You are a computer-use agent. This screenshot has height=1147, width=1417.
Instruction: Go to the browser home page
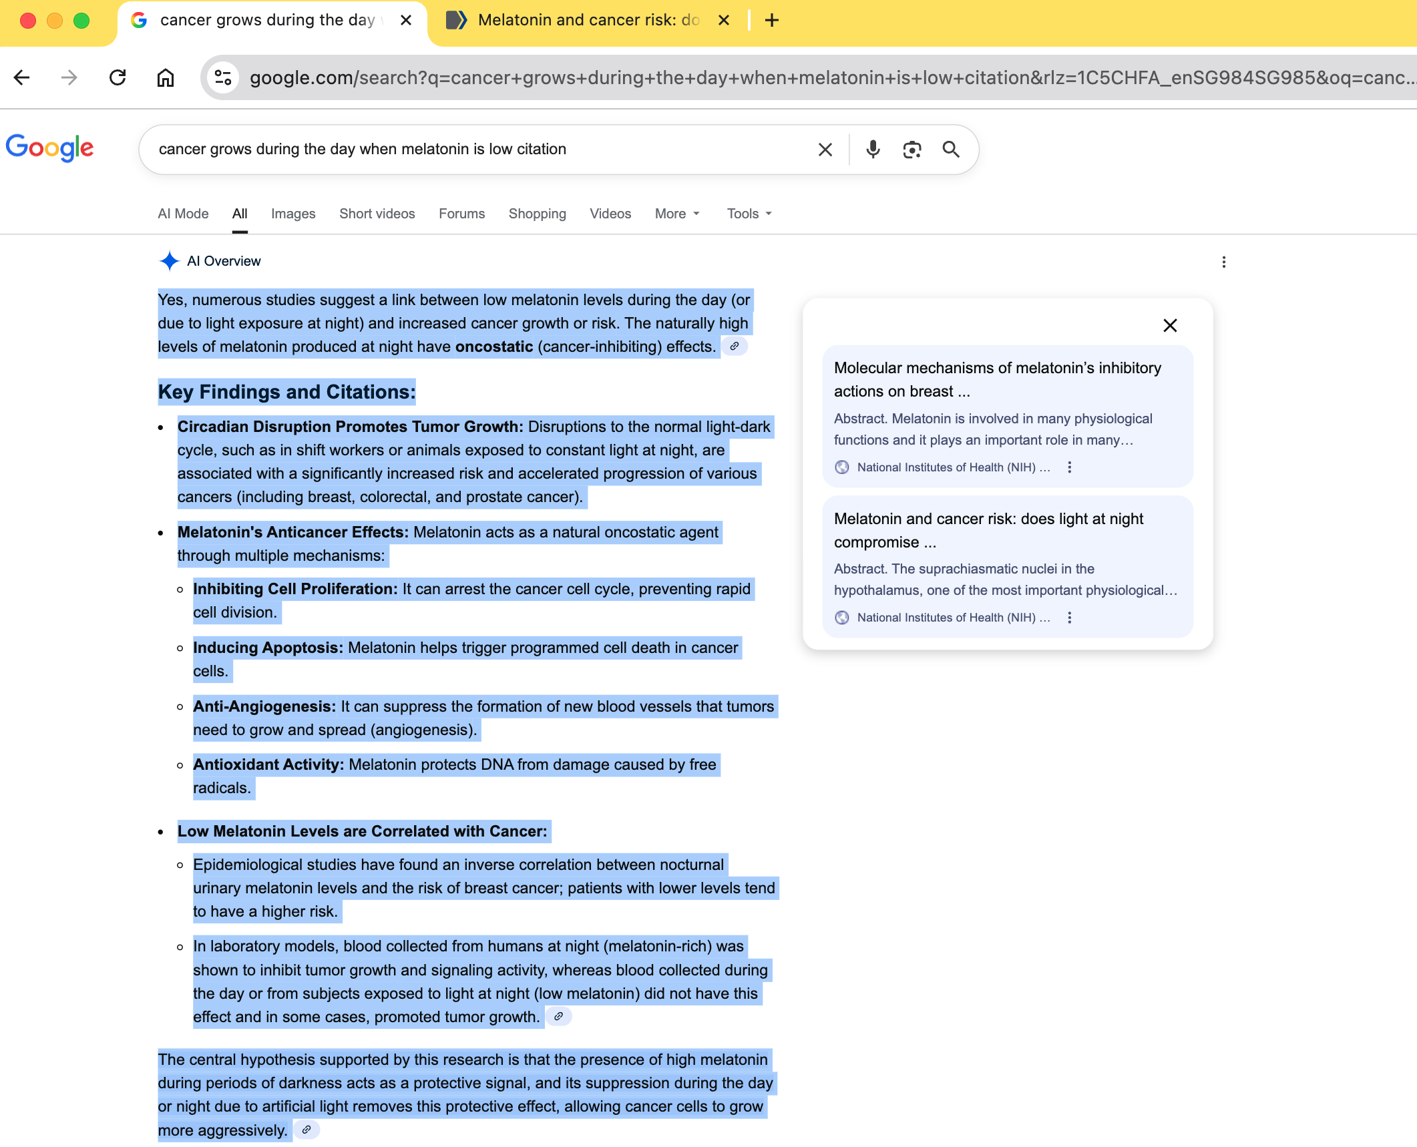166,78
